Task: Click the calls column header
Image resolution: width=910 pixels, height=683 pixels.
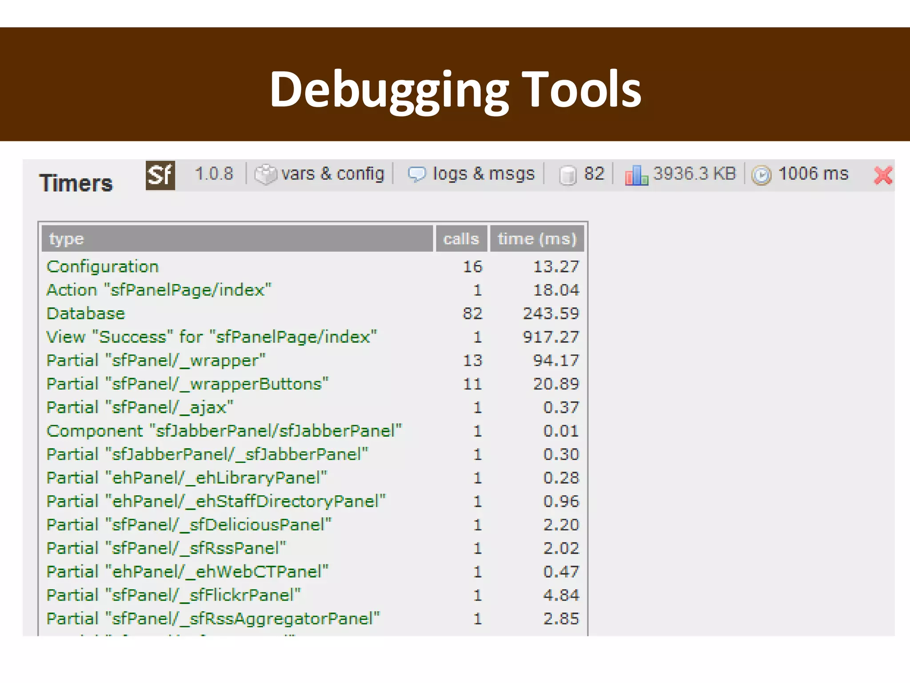Action: pyautogui.click(x=461, y=239)
